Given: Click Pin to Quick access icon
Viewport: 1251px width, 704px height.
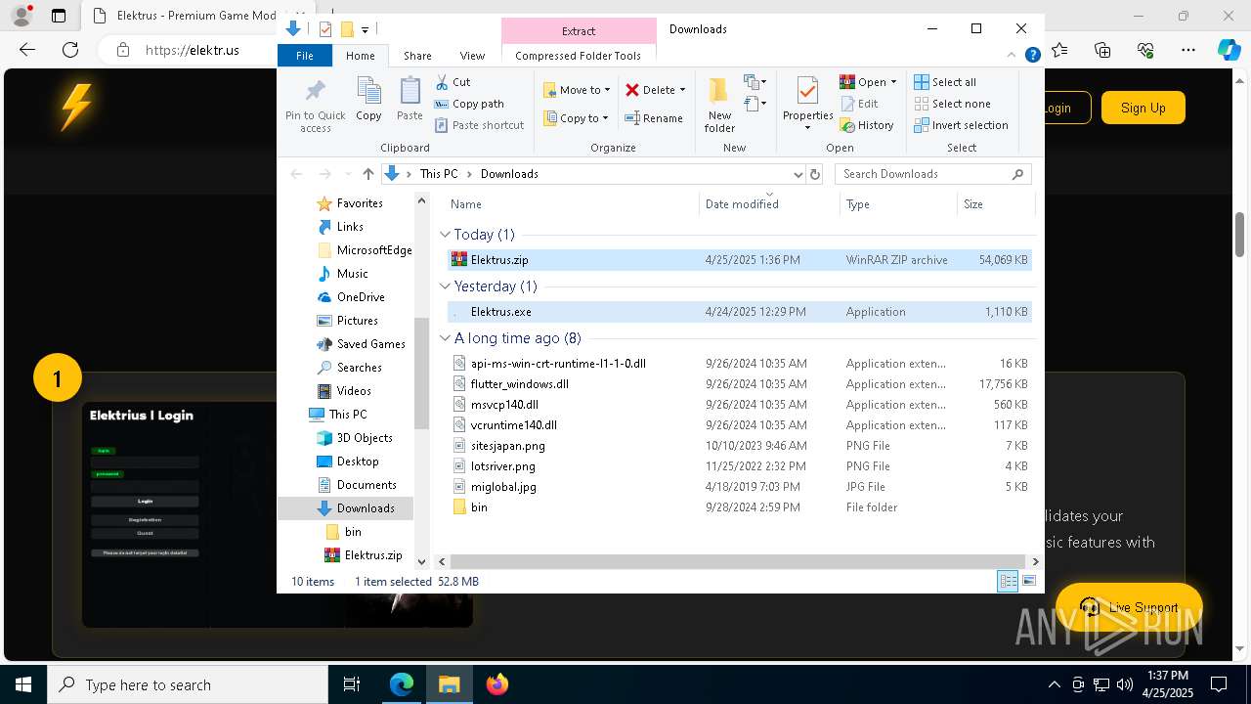Looking at the screenshot, I should tap(315, 105).
